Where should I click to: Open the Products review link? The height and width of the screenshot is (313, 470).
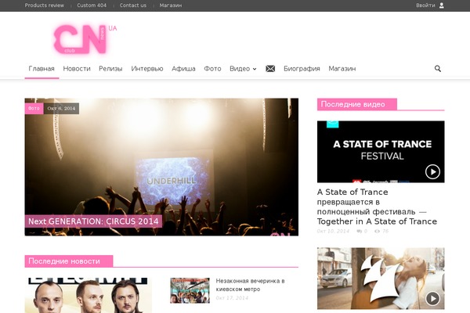(45, 5)
